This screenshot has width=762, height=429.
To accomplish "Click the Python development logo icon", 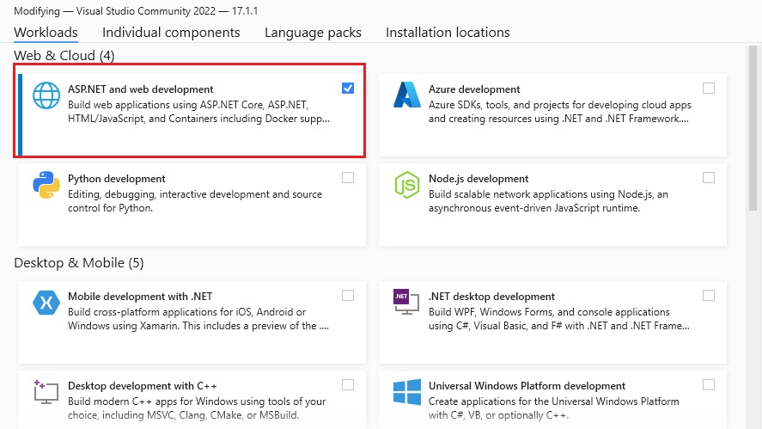I will [x=46, y=185].
